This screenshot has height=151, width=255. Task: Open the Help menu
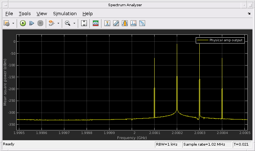[x=88, y=14]
